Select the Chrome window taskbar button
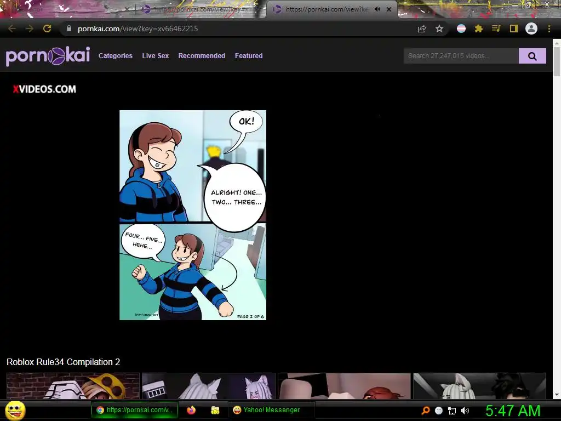561x421 pixels. tap(135, 410)
